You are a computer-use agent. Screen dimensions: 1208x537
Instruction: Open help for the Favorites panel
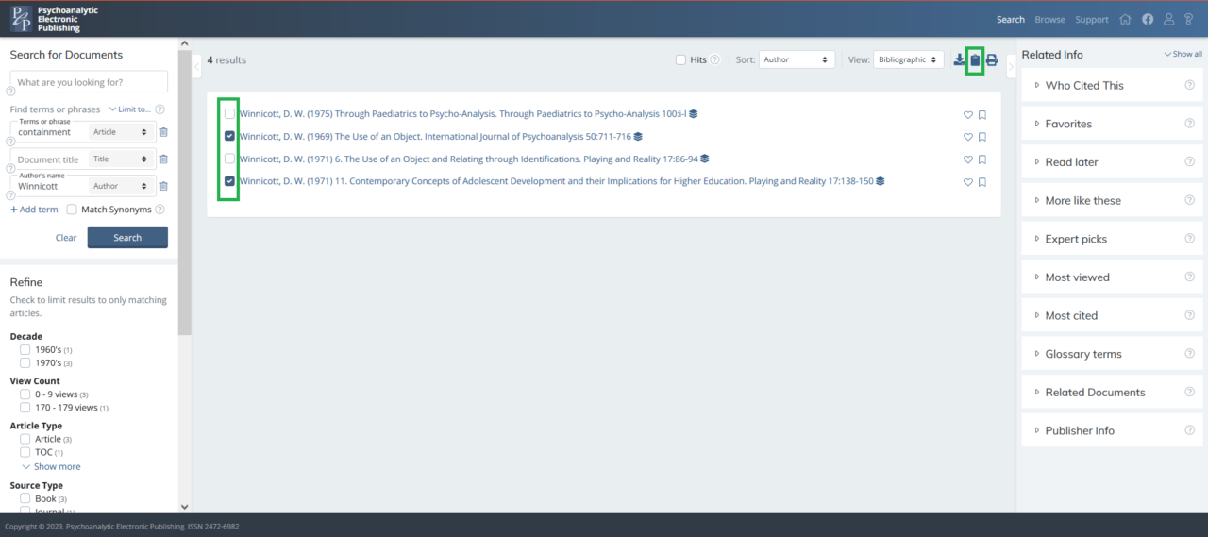[1189, 124]
